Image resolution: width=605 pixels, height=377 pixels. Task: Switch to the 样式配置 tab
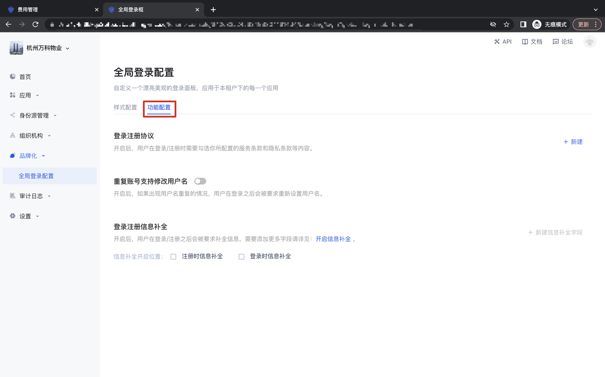(x=125, y=108)
